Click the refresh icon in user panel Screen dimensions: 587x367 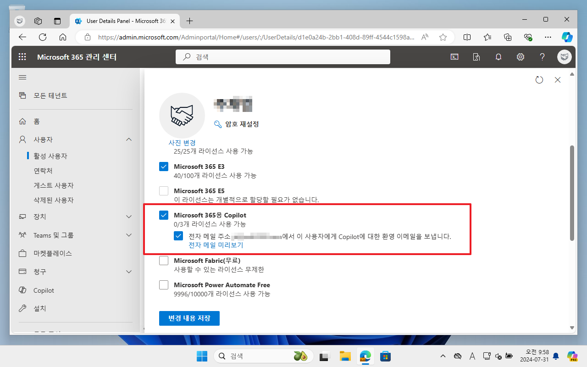pyautogui.click(x=539, y=80)
